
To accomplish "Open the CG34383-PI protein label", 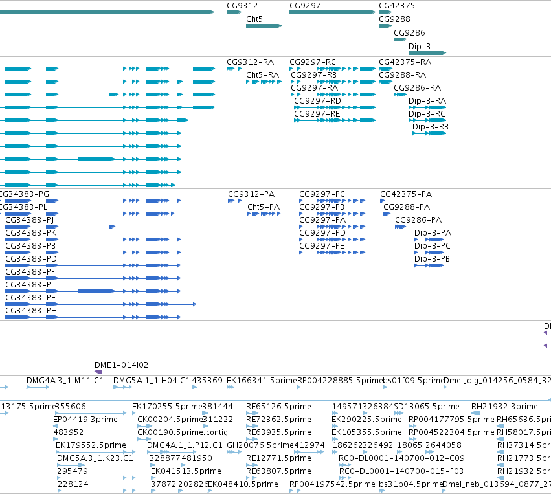I will pos(29,285).
